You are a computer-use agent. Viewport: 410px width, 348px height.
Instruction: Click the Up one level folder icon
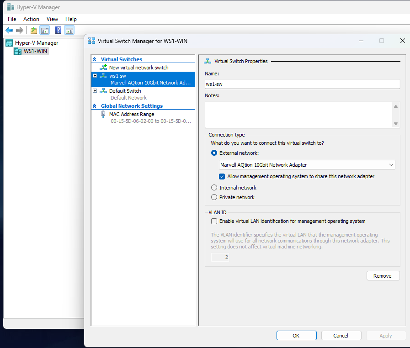pos(33,31)
